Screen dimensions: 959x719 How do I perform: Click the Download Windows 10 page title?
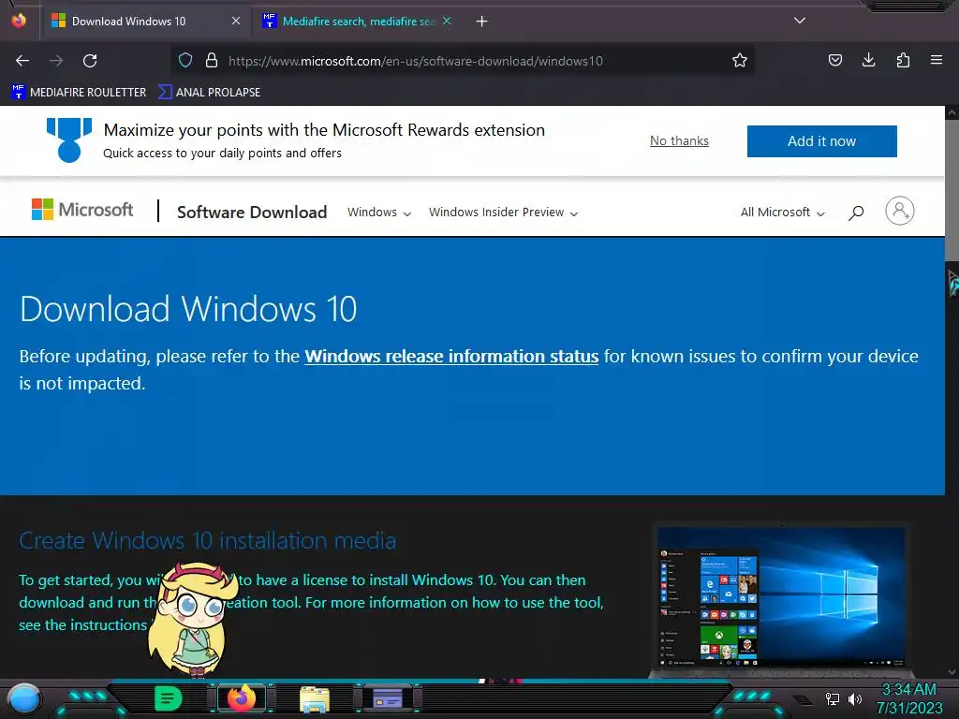coord(188,309)
